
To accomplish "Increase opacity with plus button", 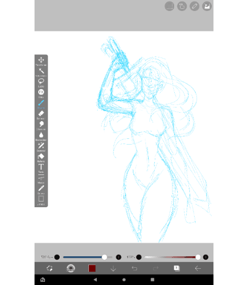I will (206, 257).
